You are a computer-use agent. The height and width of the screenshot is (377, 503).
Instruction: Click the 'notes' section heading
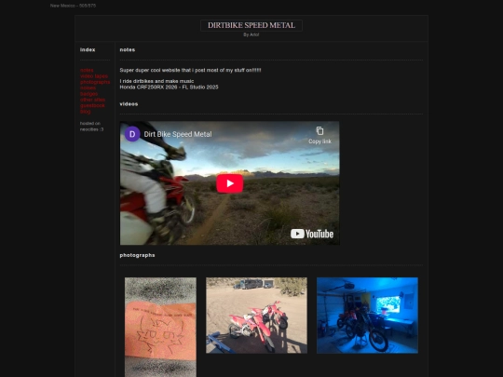(x=128, y=49)
